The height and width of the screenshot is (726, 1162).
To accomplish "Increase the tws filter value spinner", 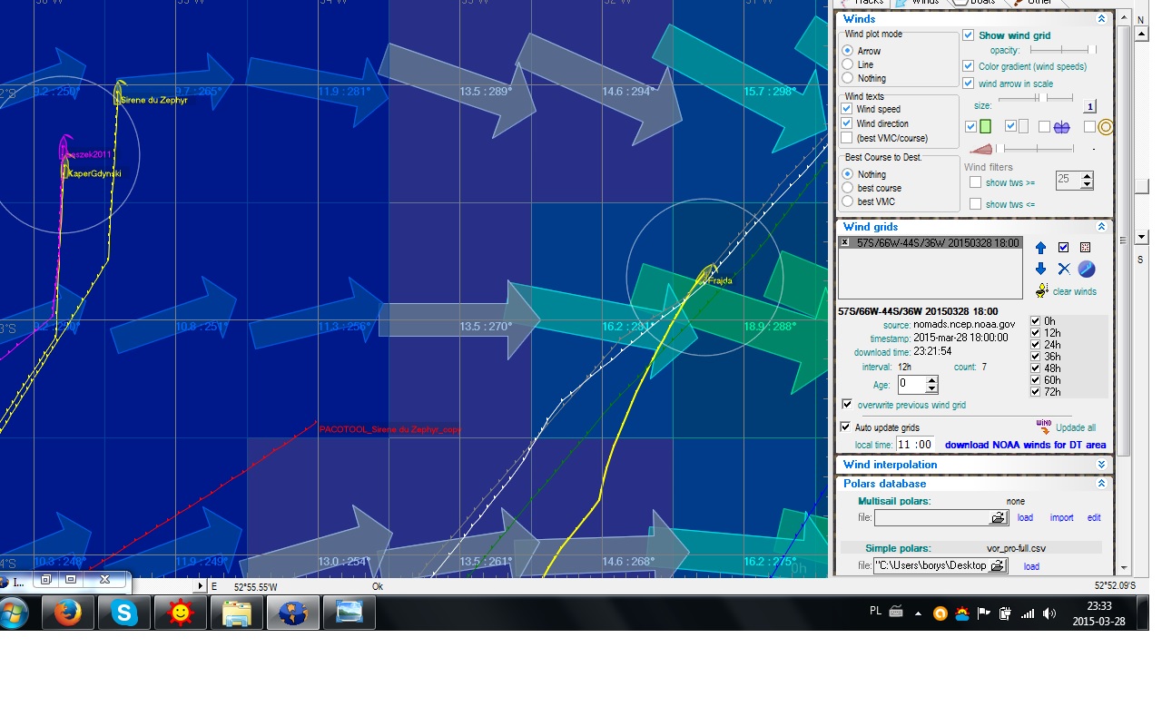I will coord(1088,176).
